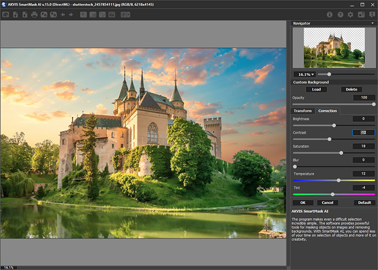Select the Correction tab
Viewport: 378px width, 270px height.
point(327,111)
